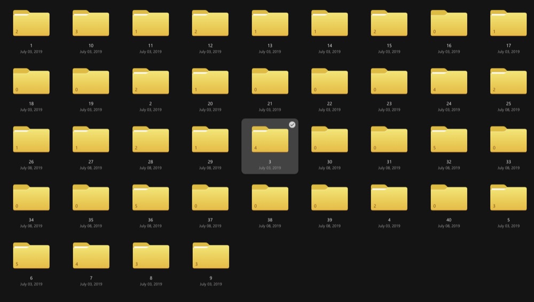Image resolution: width=534 pixels, height=302 pixels.
Task: Pick the folder icon named 5
Action: pyautogui.click(x=508, y=198)
